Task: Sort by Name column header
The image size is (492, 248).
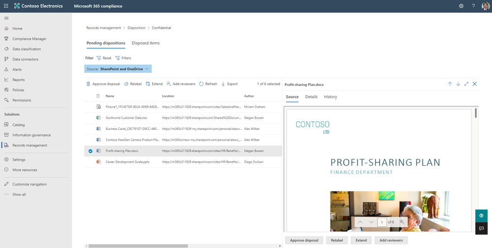Action: pyautogui.click(x=110, y=96)
